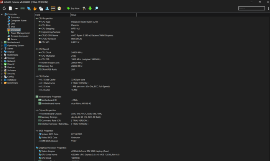The width and height of the screenshot is (270, 161).
Task: Click the Config tree icon
Action: [x=5, y=77]
